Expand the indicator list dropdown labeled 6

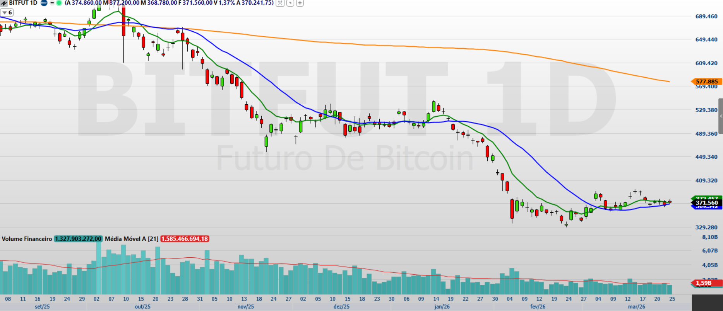(7, 13)
